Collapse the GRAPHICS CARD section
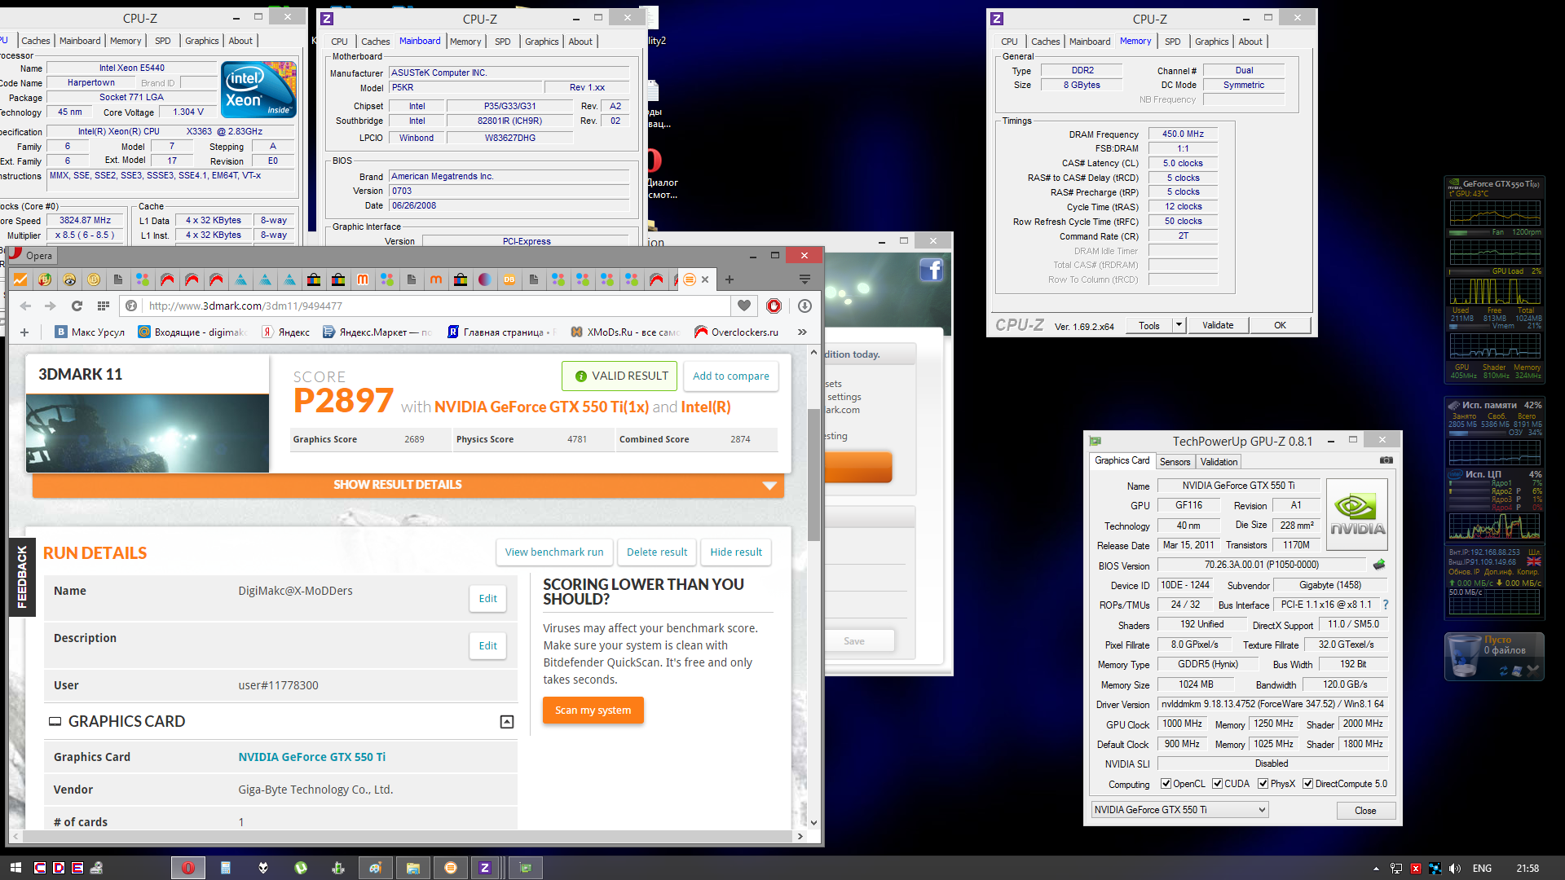The image size is (1565, 880). point(506,722)
